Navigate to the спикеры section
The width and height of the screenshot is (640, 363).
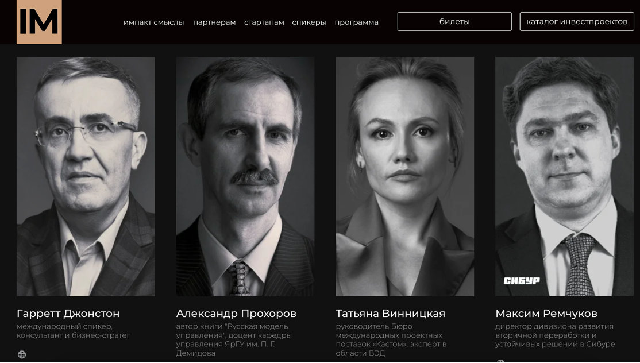click(x=309, y=22)
